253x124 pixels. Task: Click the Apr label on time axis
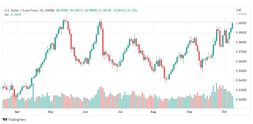tap(17, 112)
